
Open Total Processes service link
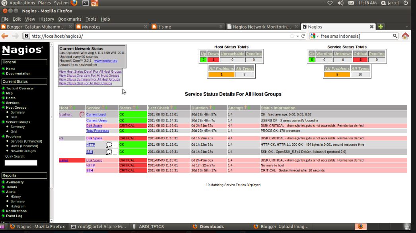point(97,131)
